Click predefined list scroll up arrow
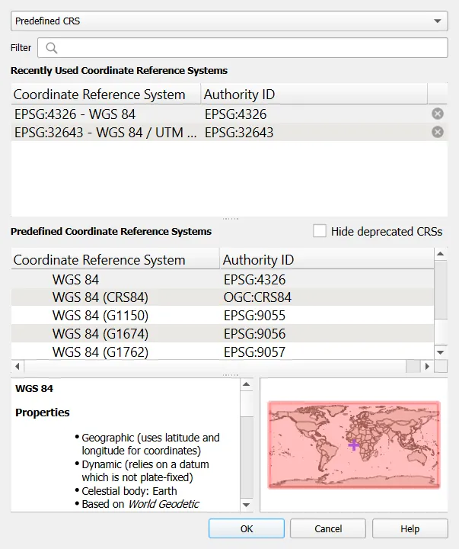The height and width of the screenshot is (549, 459). pos(441,254)
